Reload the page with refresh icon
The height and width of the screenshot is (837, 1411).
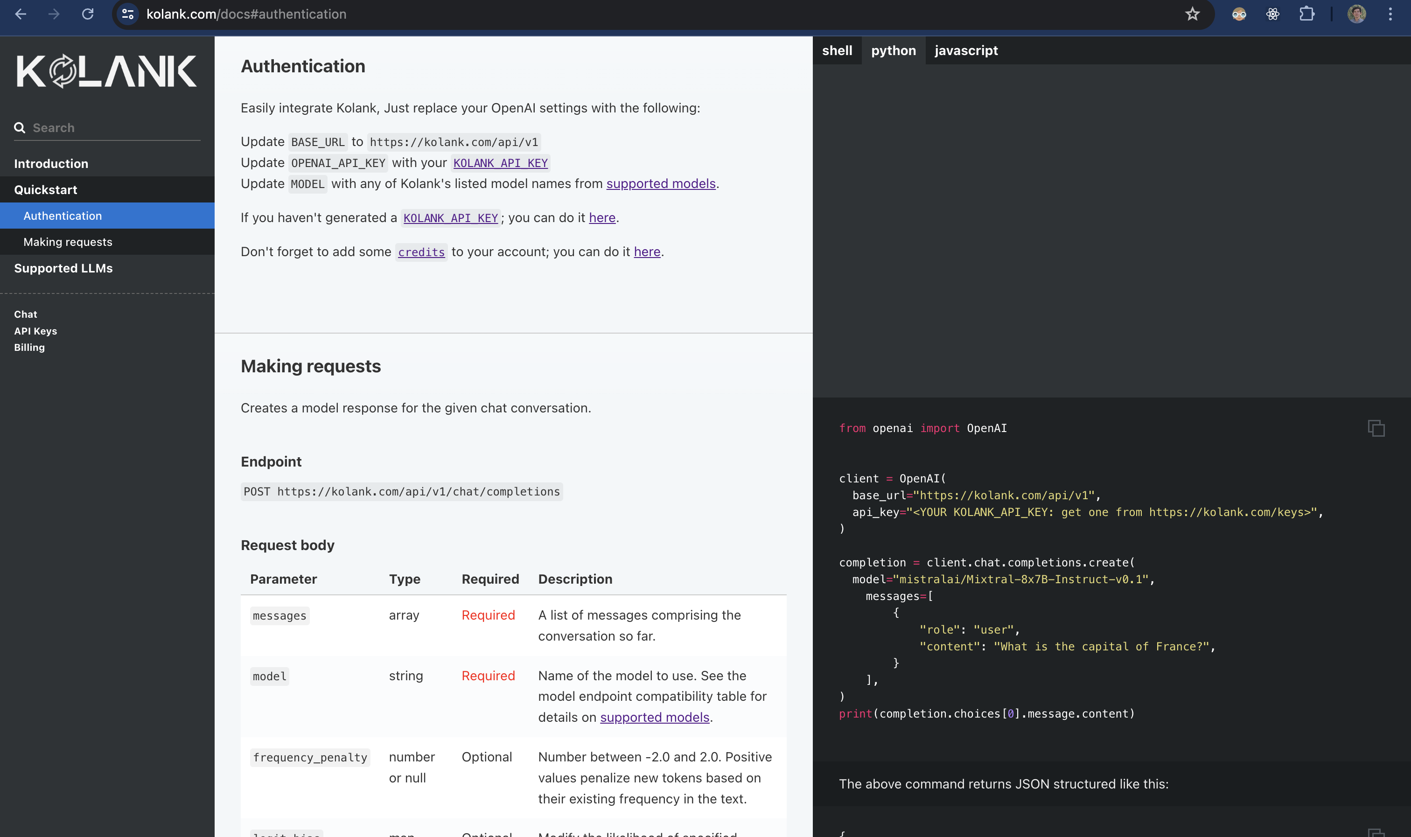pos(87,14)
